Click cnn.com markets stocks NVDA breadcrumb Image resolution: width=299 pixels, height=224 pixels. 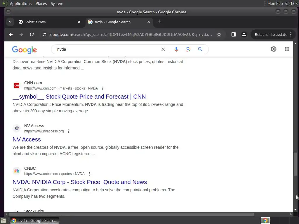point(61,88)
